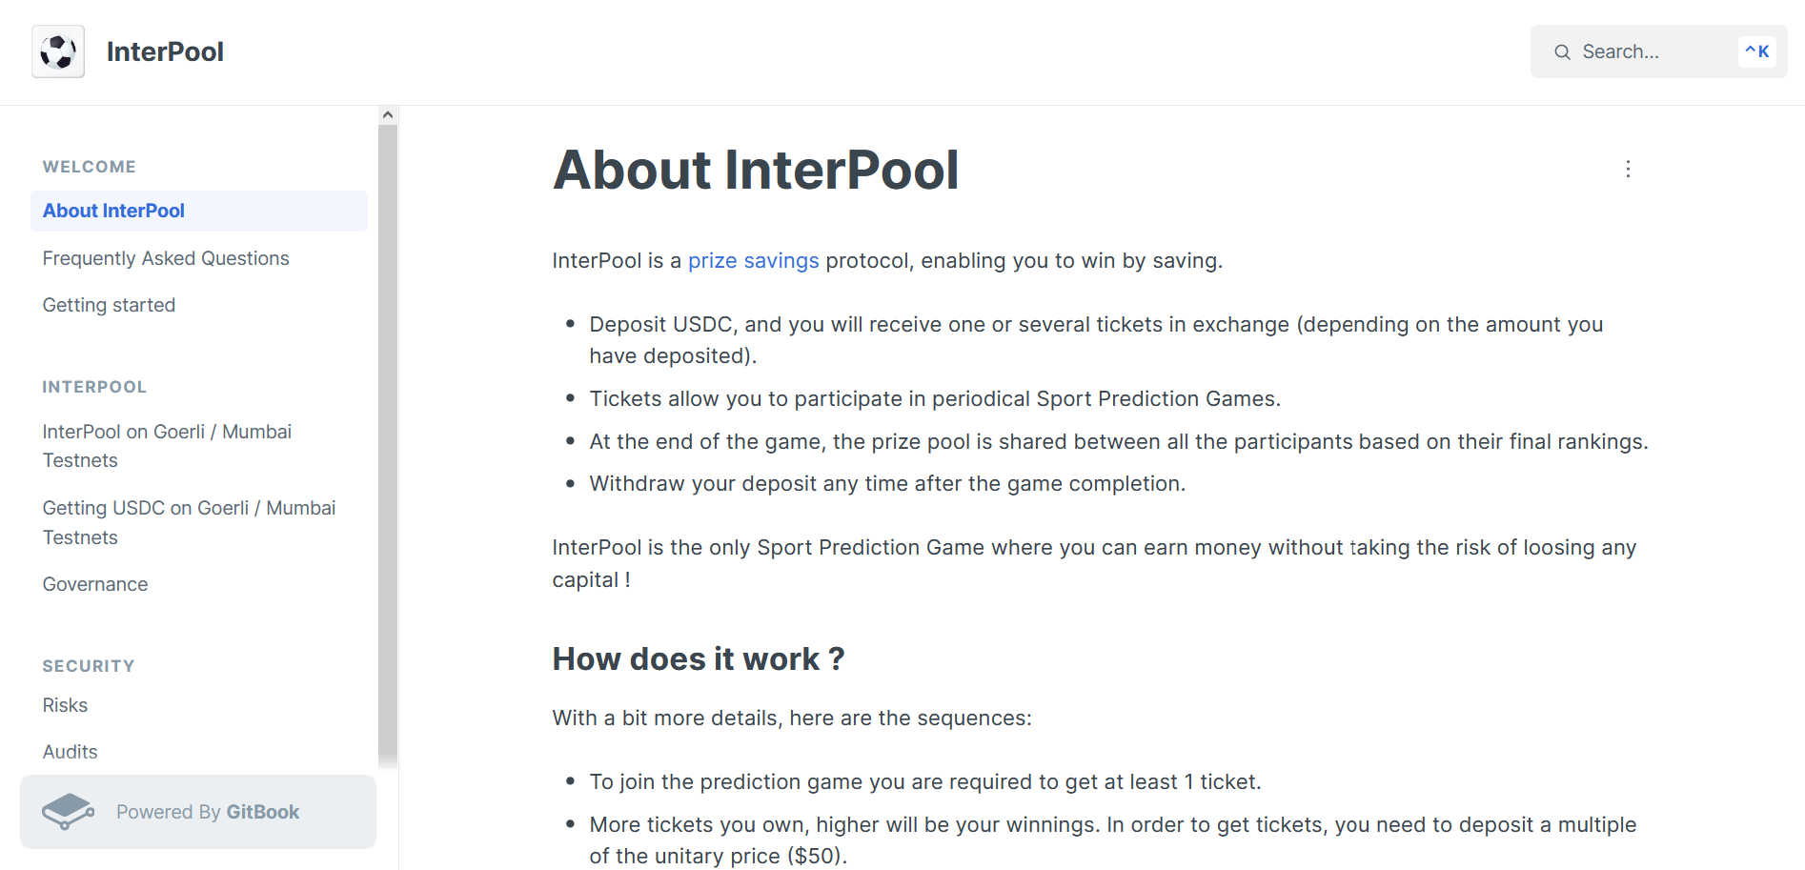Open the Risks page

point(65,705)
